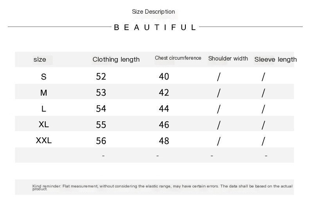Click the S size row label
This screenshot has width=309, height=206.
[x=43, y=77]
